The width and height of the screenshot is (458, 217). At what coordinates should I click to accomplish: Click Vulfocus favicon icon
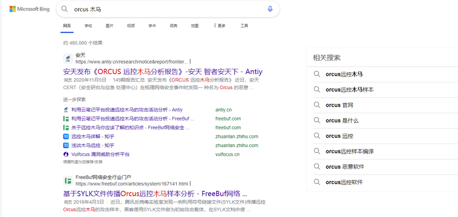[66, 154]
